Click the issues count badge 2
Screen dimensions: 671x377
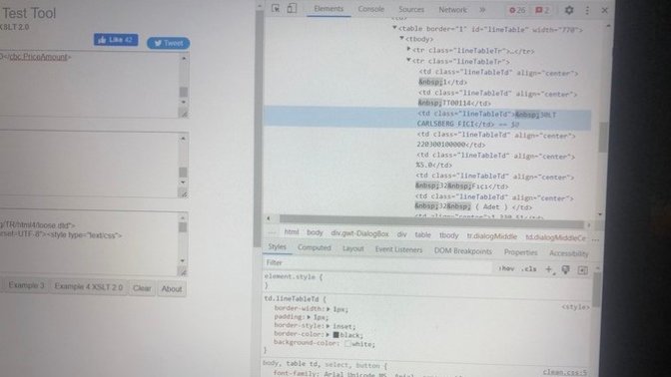[x=542, y=10]
